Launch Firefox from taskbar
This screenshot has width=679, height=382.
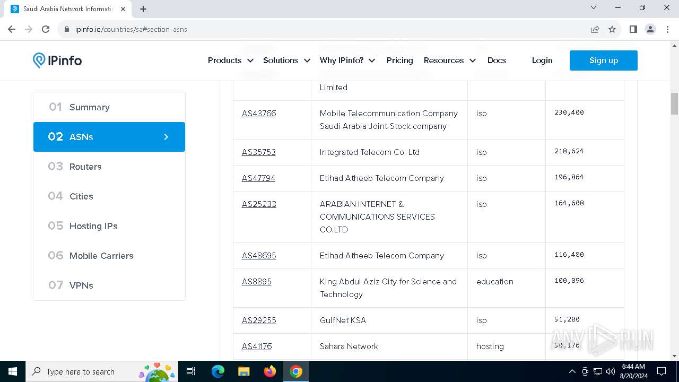[x=270, y=371]
